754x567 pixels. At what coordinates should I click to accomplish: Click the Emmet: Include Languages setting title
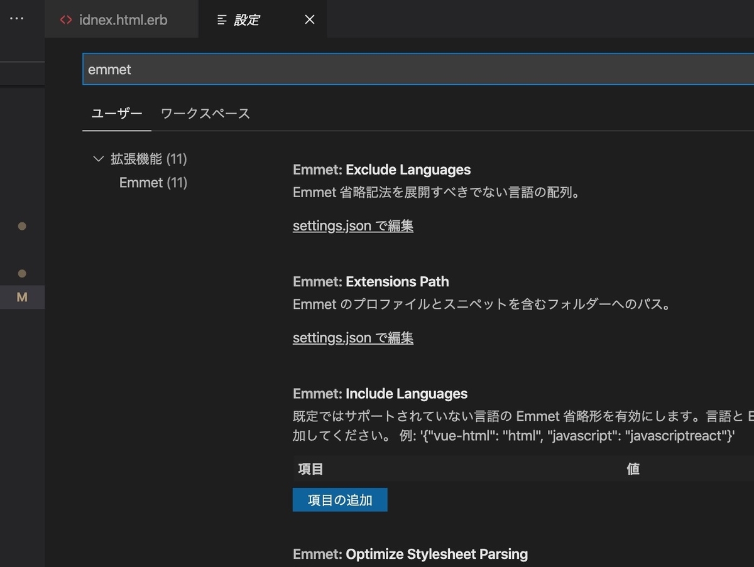(380, 394)
